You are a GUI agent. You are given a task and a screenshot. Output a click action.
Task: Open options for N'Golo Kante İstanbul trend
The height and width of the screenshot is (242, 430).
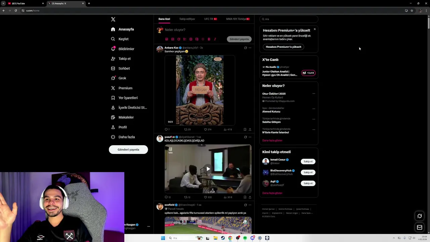click(x=314, y=130)
